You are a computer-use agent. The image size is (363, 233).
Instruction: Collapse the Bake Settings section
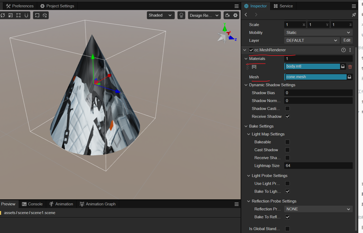click(246, 126)
